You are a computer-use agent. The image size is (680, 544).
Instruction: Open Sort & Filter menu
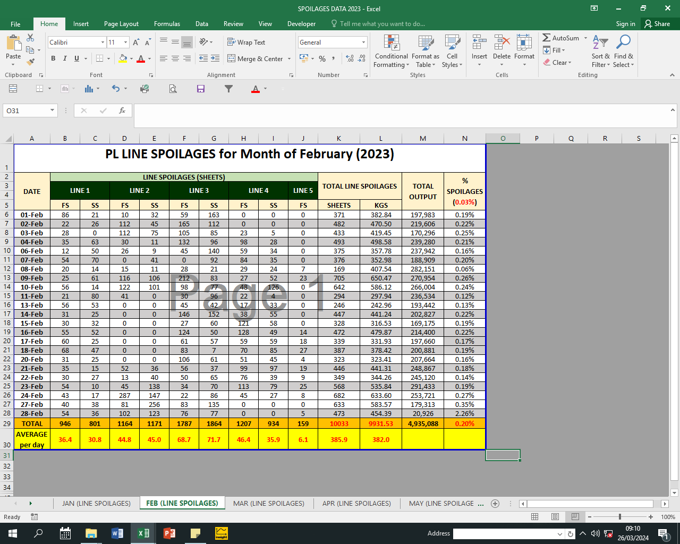(x=601, y=52)
